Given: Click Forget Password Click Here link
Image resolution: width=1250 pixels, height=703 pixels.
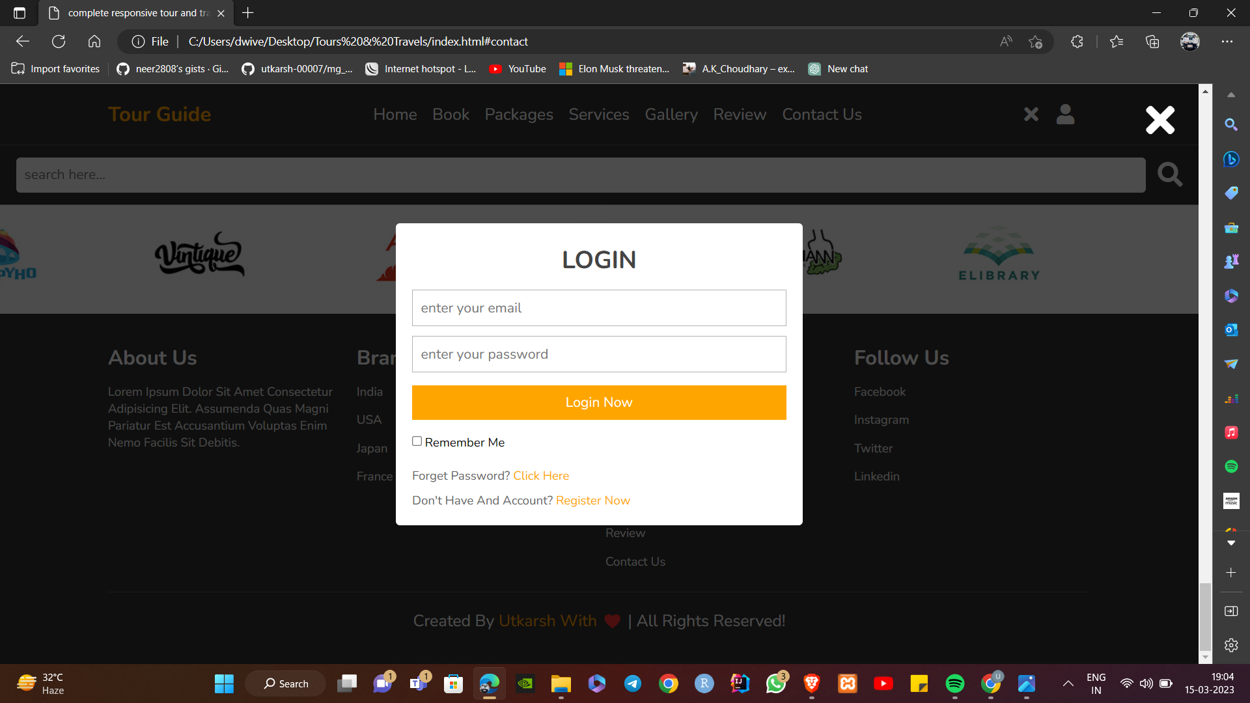Looking at the screenshot, I should point(540,476).
